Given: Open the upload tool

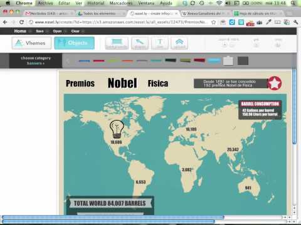Looking at the screenshot, I should 179,43.
